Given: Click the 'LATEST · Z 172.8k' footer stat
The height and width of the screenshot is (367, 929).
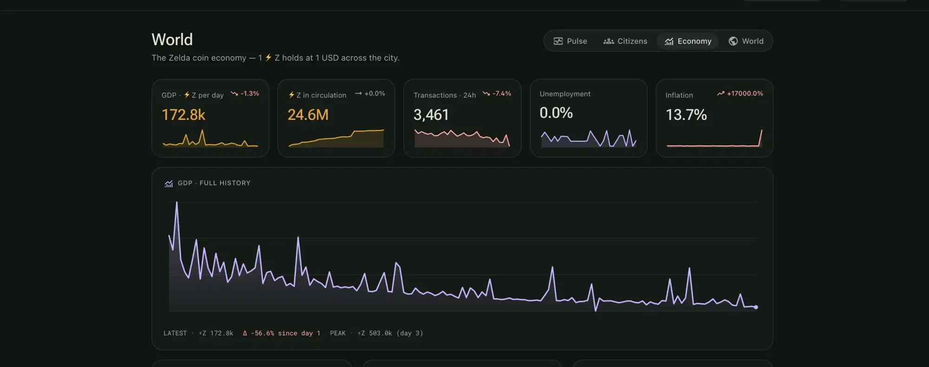Looking at the screenshot, I should pos(198,333).
